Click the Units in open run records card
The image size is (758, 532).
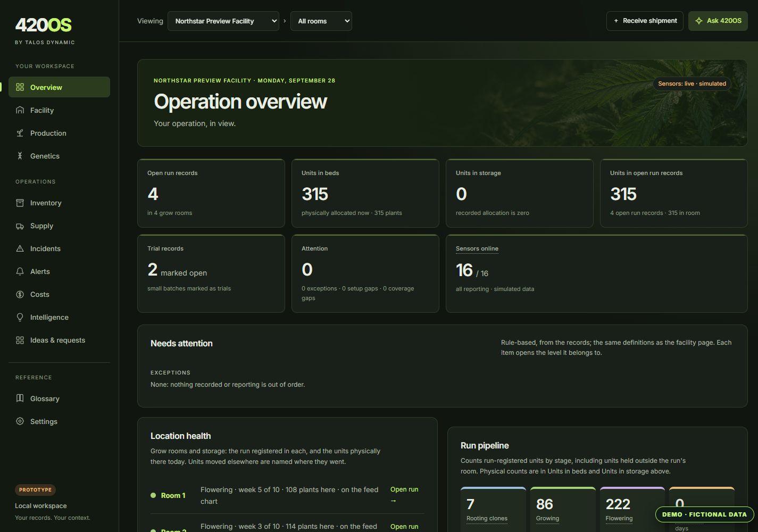coord(674,193)
